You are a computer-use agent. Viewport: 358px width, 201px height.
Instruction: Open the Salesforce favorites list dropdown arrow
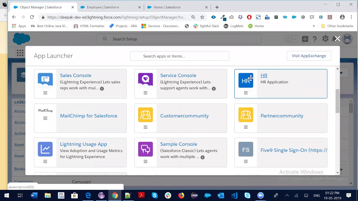pos(295,39)
